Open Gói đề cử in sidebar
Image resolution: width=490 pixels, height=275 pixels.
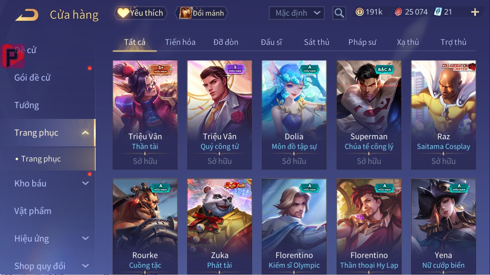(x=33, y=78)
